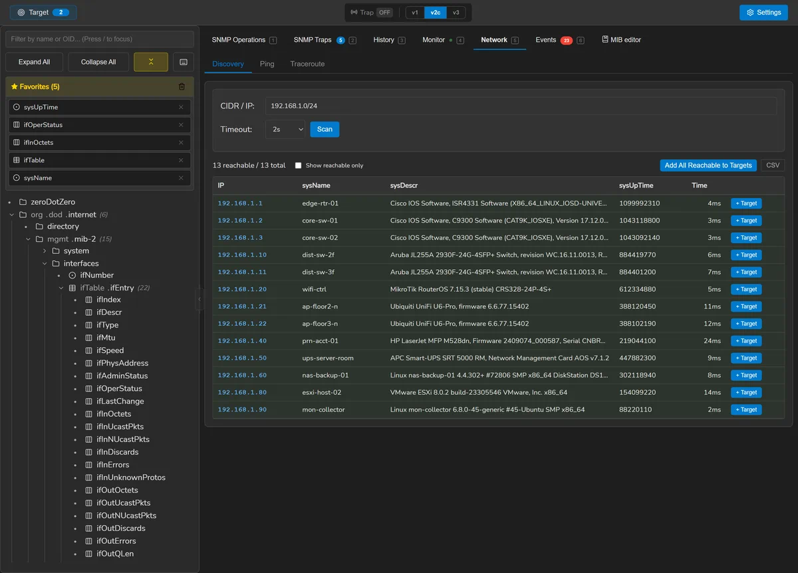The width and height of the screenshot is (798, 573).
Task: Select SNMP version v3
Action: 456,13
